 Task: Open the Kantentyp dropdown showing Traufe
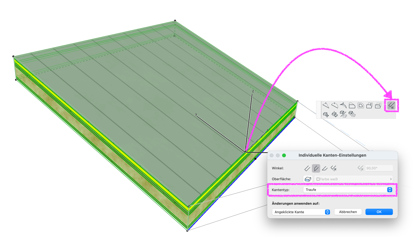348,190
